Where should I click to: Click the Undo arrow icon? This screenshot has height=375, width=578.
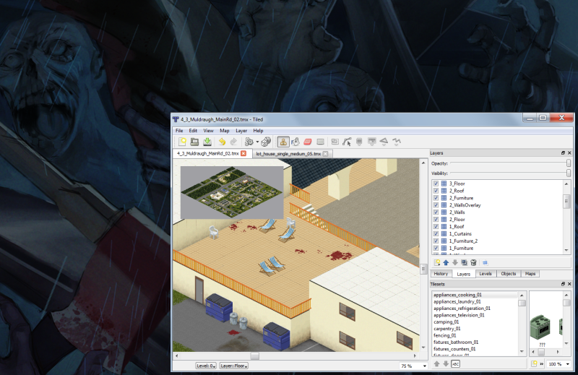click(x=222, y=142)
